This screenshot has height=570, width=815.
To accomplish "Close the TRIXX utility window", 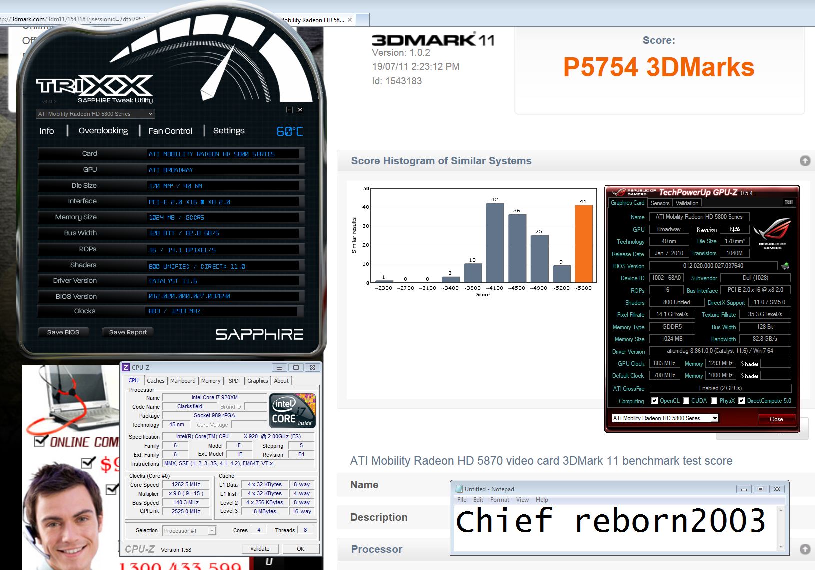I will click(x=300, y=110).
